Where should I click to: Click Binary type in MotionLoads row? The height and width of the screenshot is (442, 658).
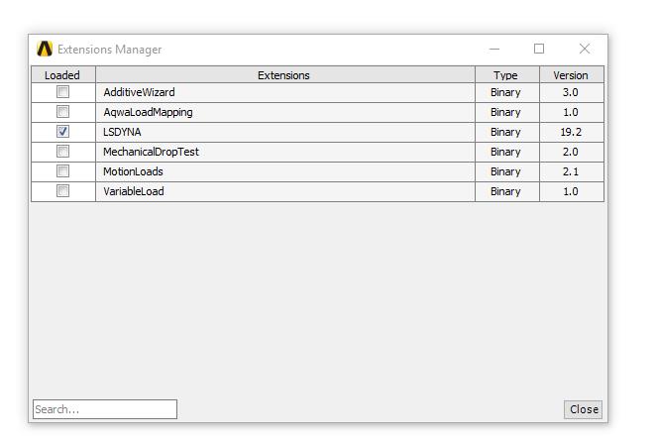[x=505, y=172]
